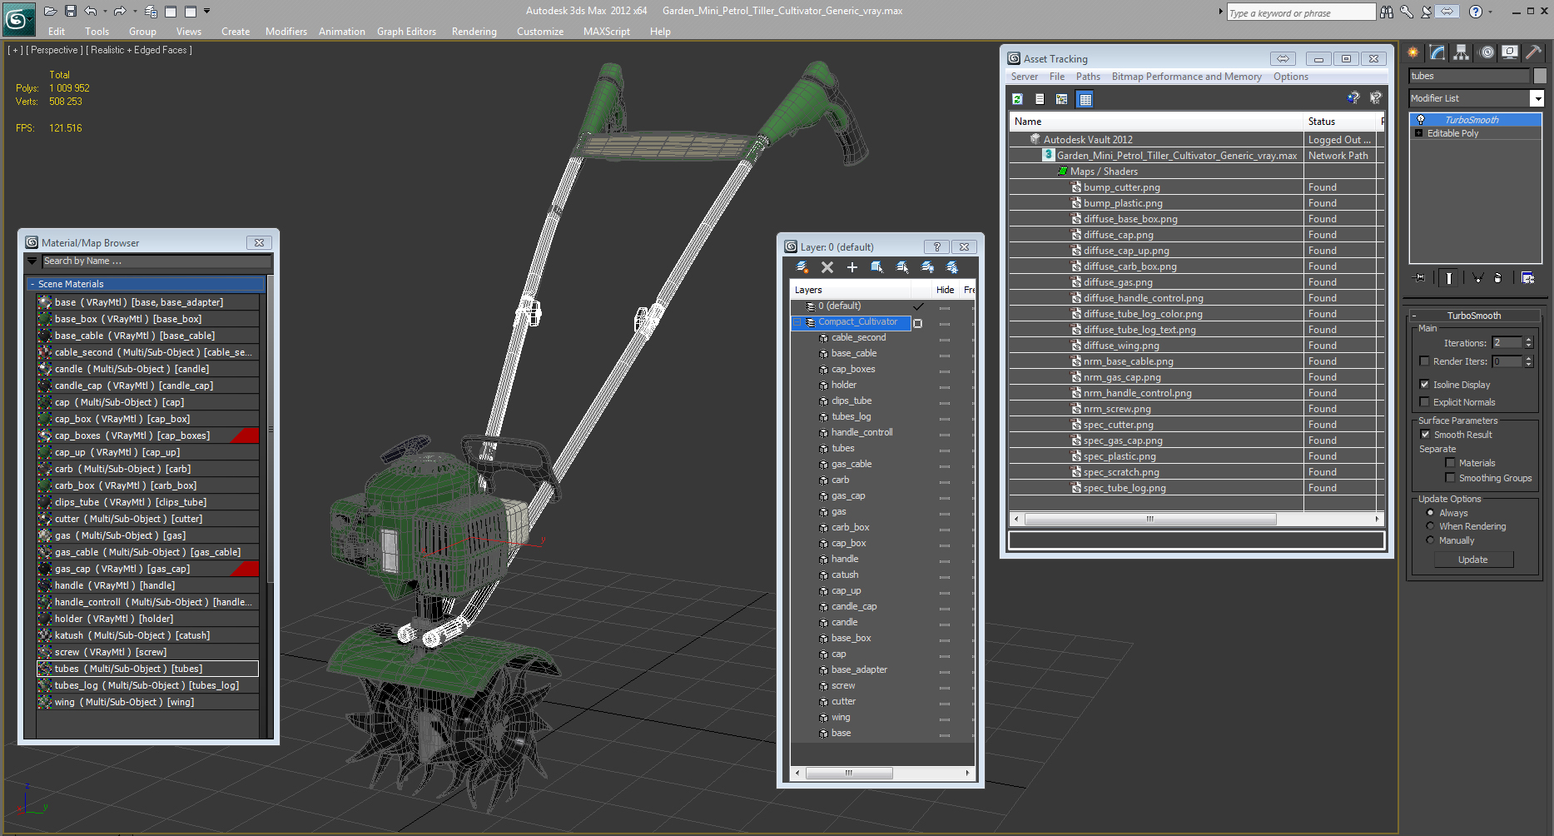Click Create New Layer icon in Layer dialog
The width and height of the screenshot is (1554, 836).
click(x=802, y=267)
